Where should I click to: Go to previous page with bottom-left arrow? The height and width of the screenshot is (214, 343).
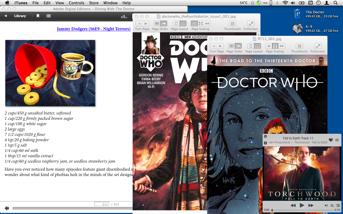pos(7,208)
